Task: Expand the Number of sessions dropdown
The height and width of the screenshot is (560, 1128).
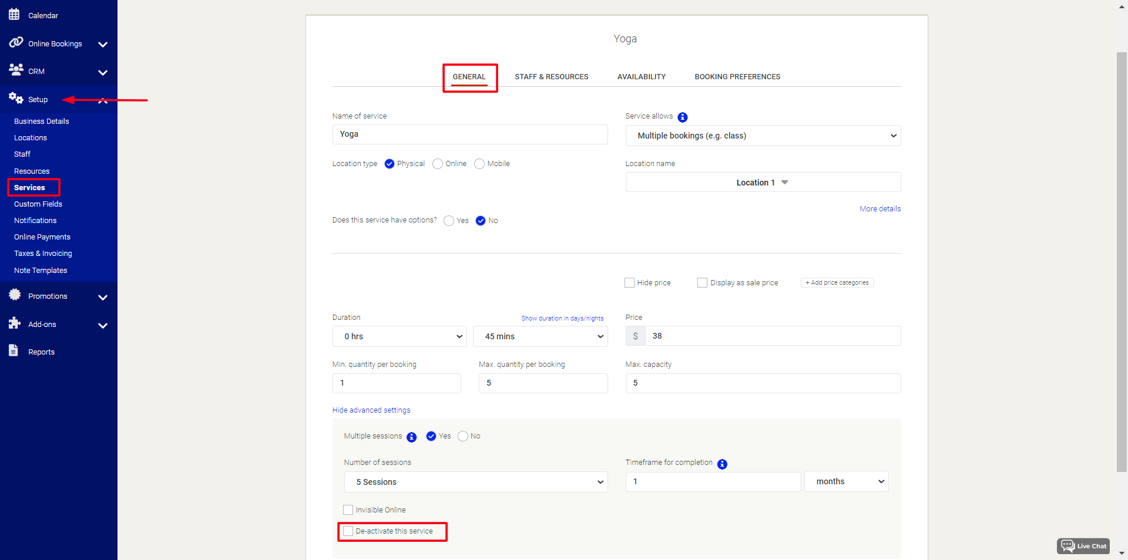Action: click(476, 482)
